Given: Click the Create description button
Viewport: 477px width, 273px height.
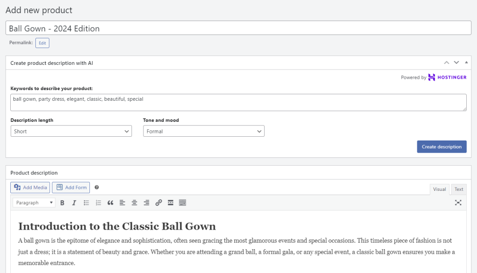Looking at the screenshot, I should [x=442, y=147].
